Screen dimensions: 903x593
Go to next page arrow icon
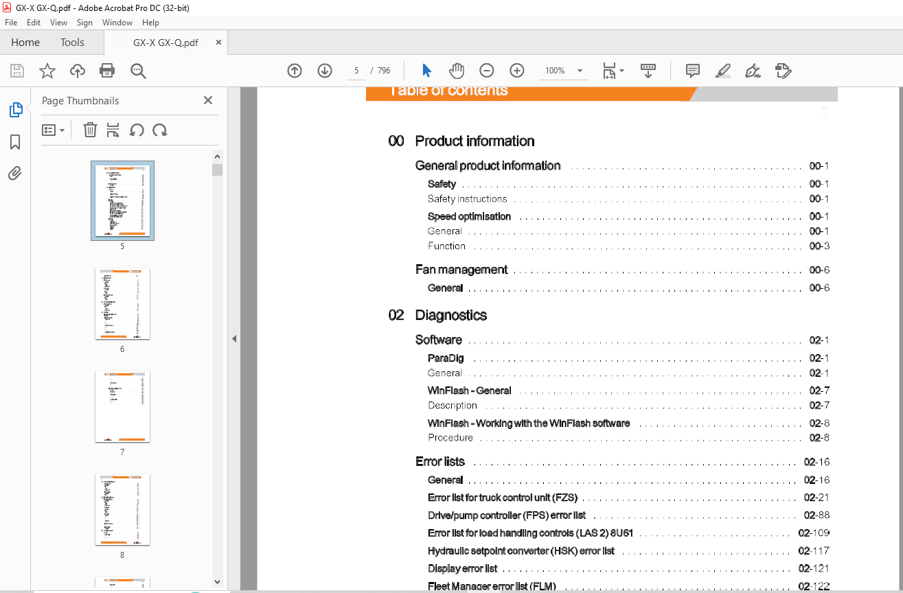pyautogui.click(x=325, y=71)
